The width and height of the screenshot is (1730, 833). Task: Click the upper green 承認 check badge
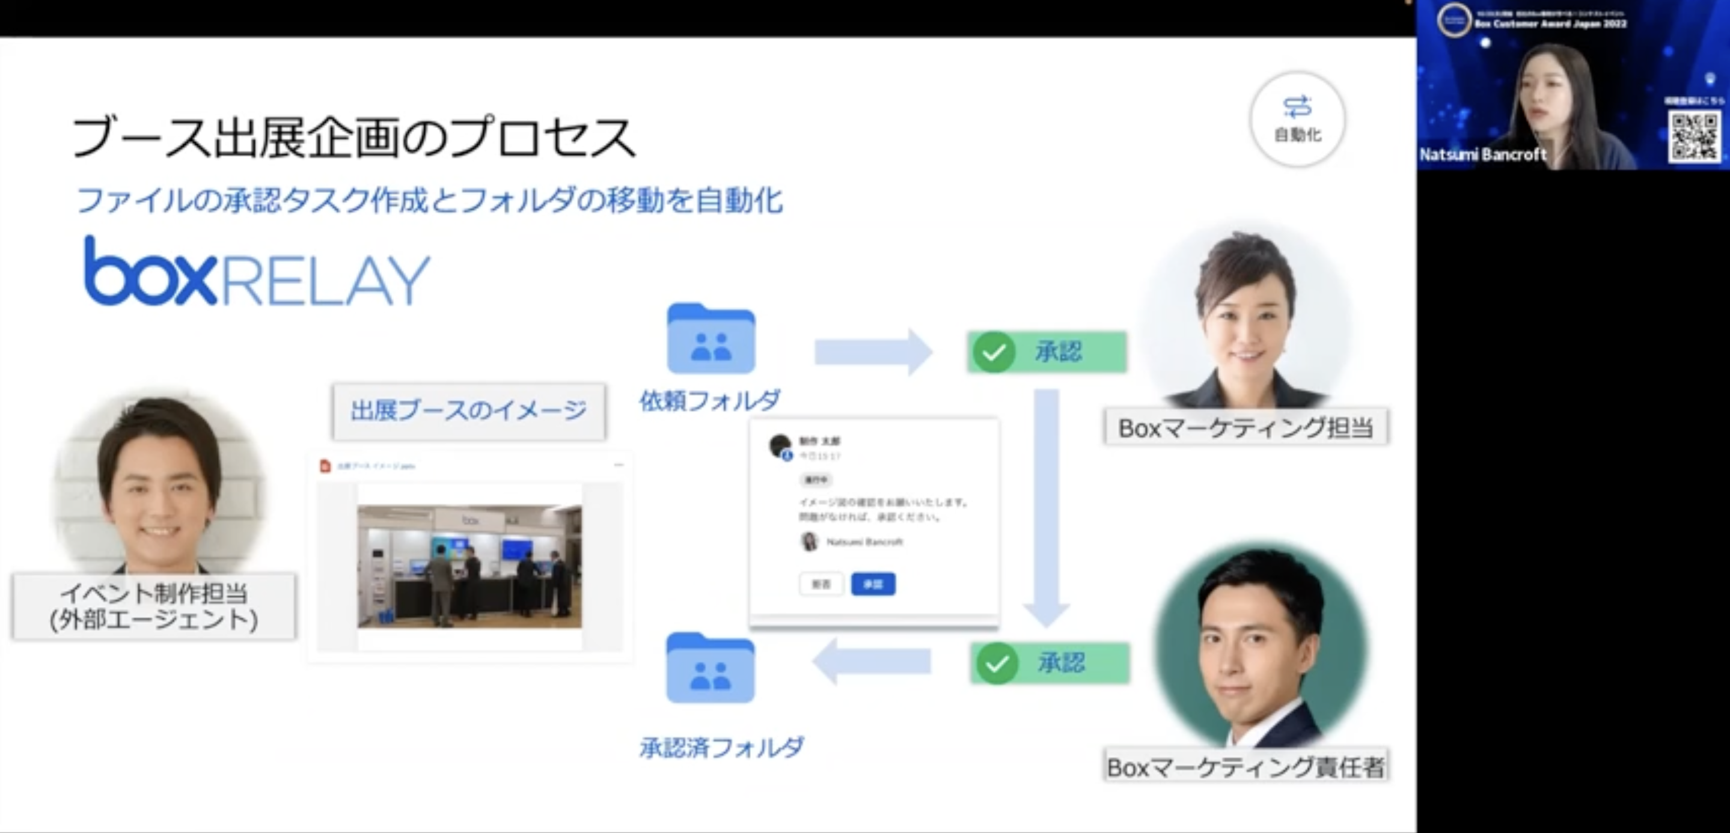tap(1047, 351)
